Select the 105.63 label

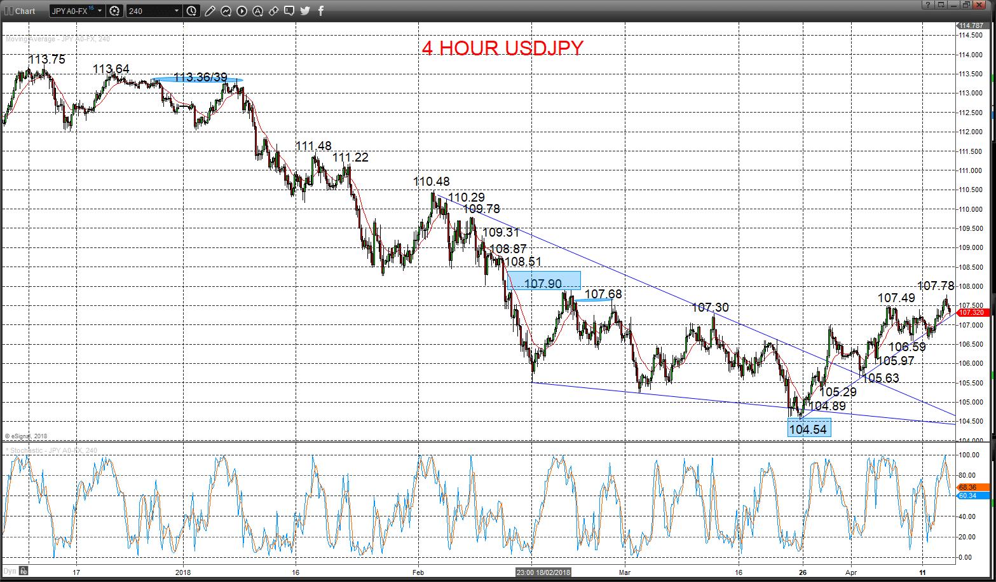click(x=881, y=378)
